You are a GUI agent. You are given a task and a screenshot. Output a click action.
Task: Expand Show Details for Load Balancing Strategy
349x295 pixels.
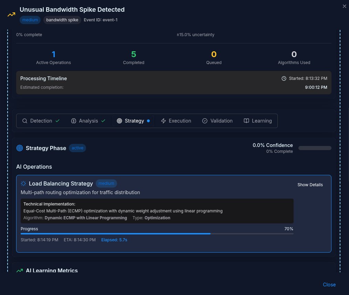[310, 185]
